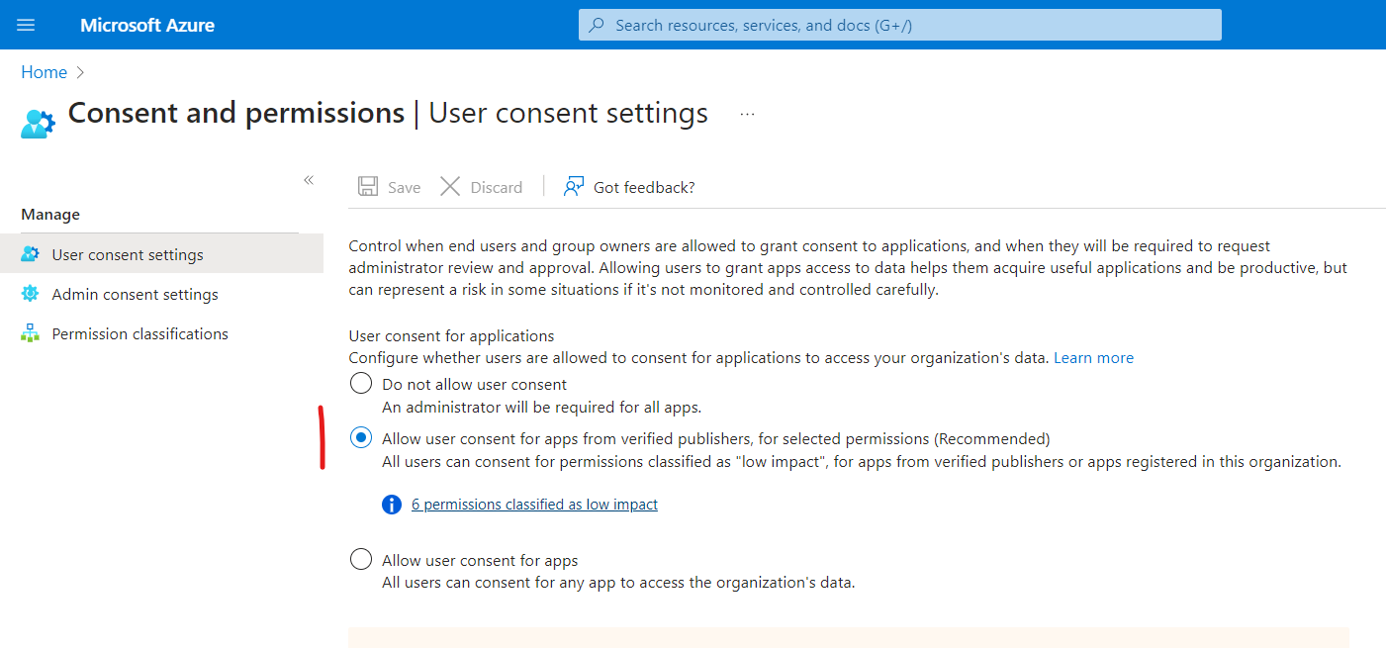
Task: Click the Save floppy disk icon
Action: click(x=368, y=187)
